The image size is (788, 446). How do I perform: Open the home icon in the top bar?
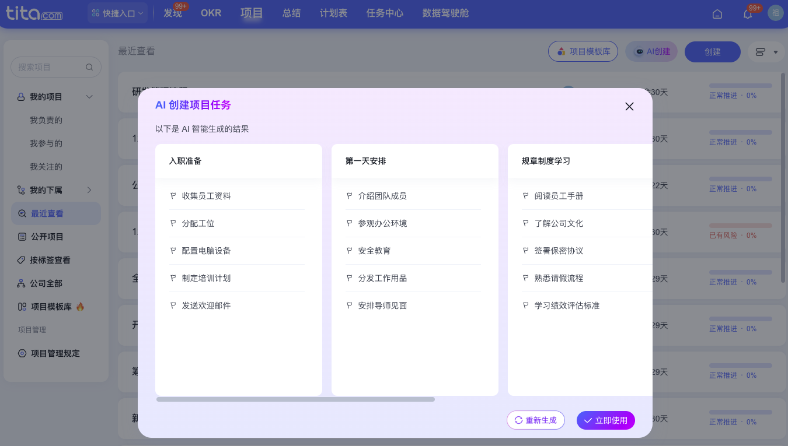[717, 13]
